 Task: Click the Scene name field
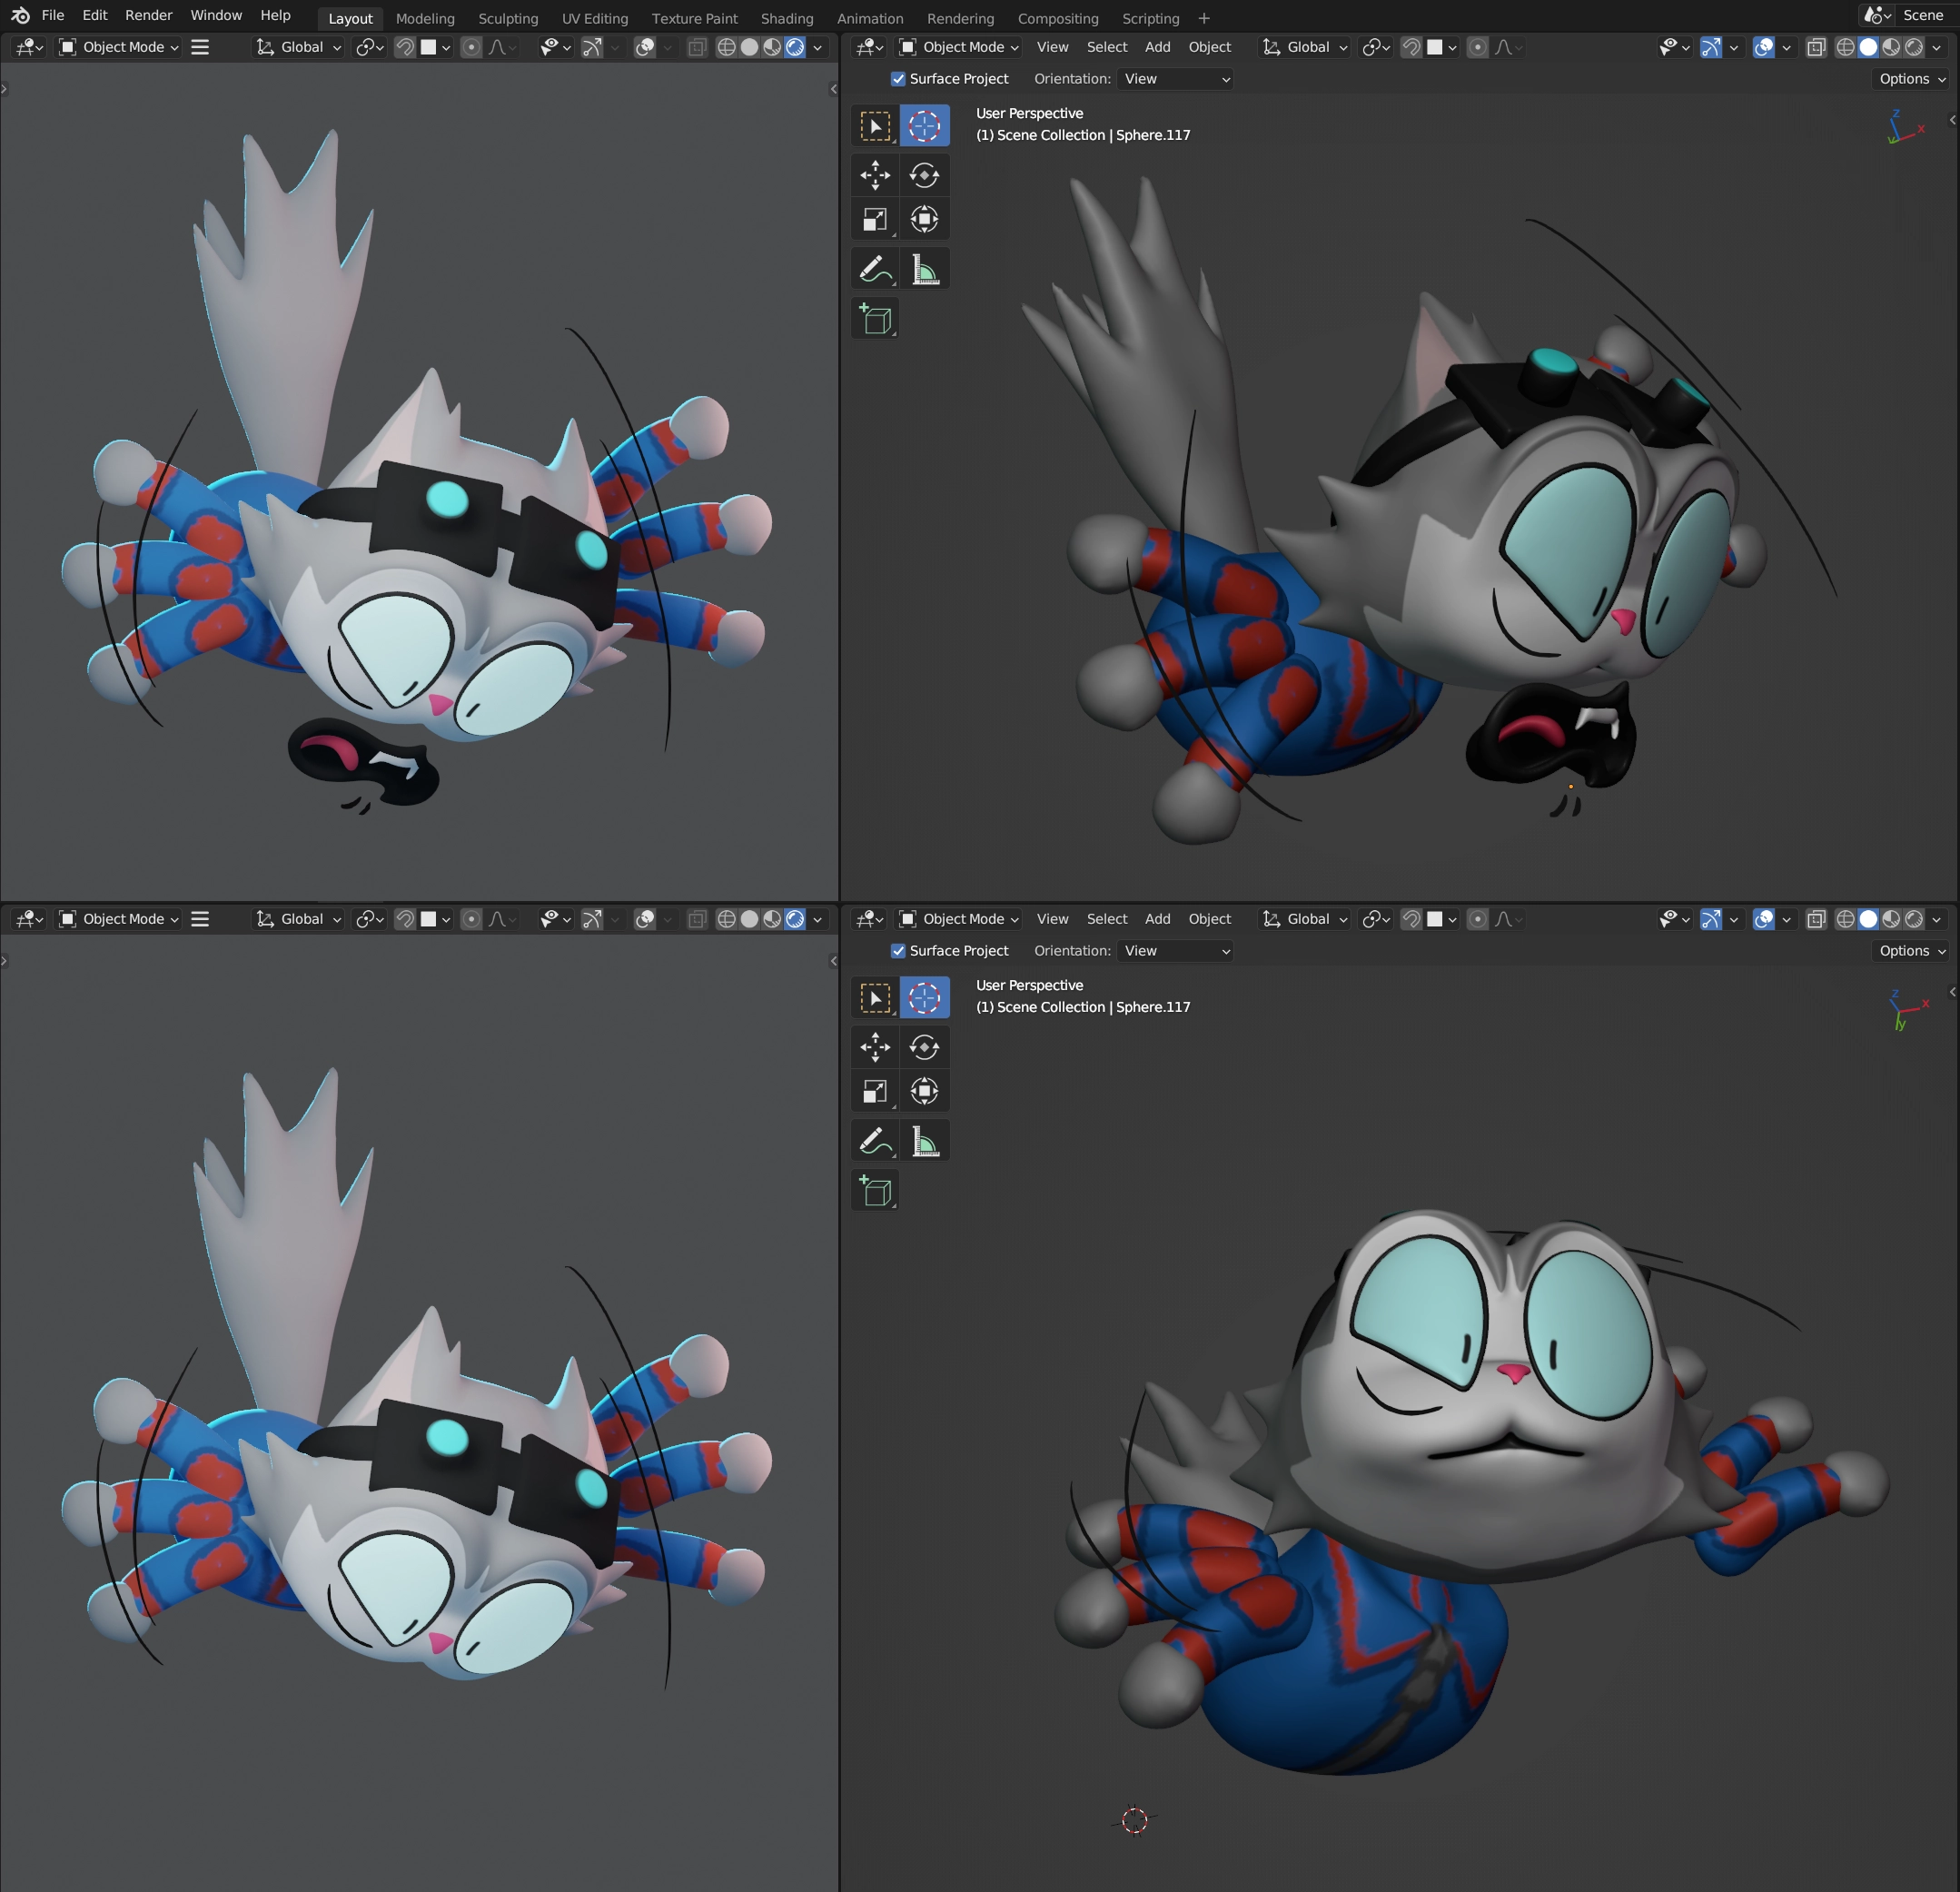tap(1922, 15)
